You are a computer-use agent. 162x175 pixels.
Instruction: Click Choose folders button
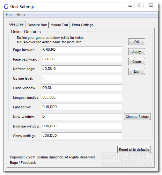point(137,117)
